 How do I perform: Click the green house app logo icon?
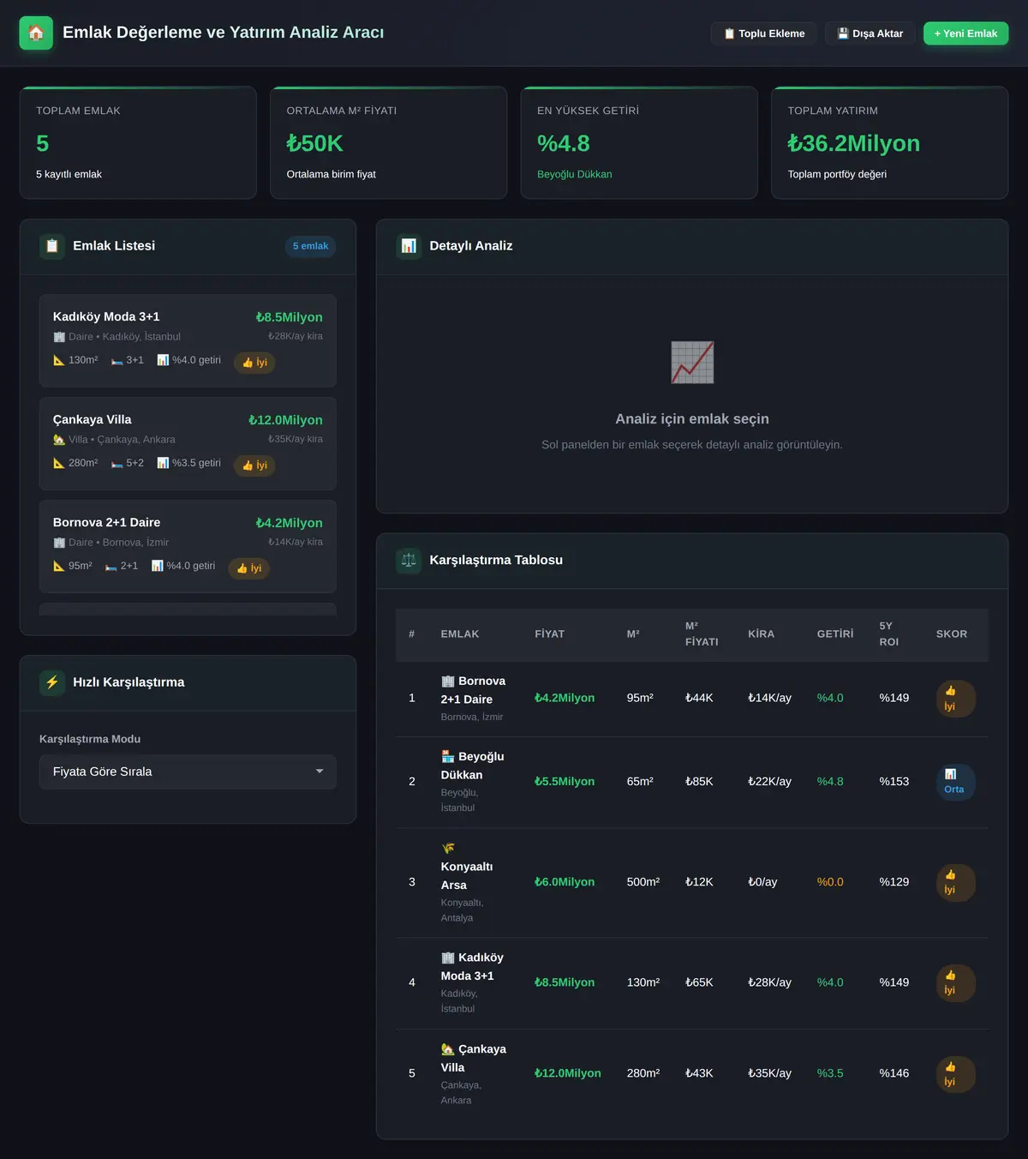[36, 33]
